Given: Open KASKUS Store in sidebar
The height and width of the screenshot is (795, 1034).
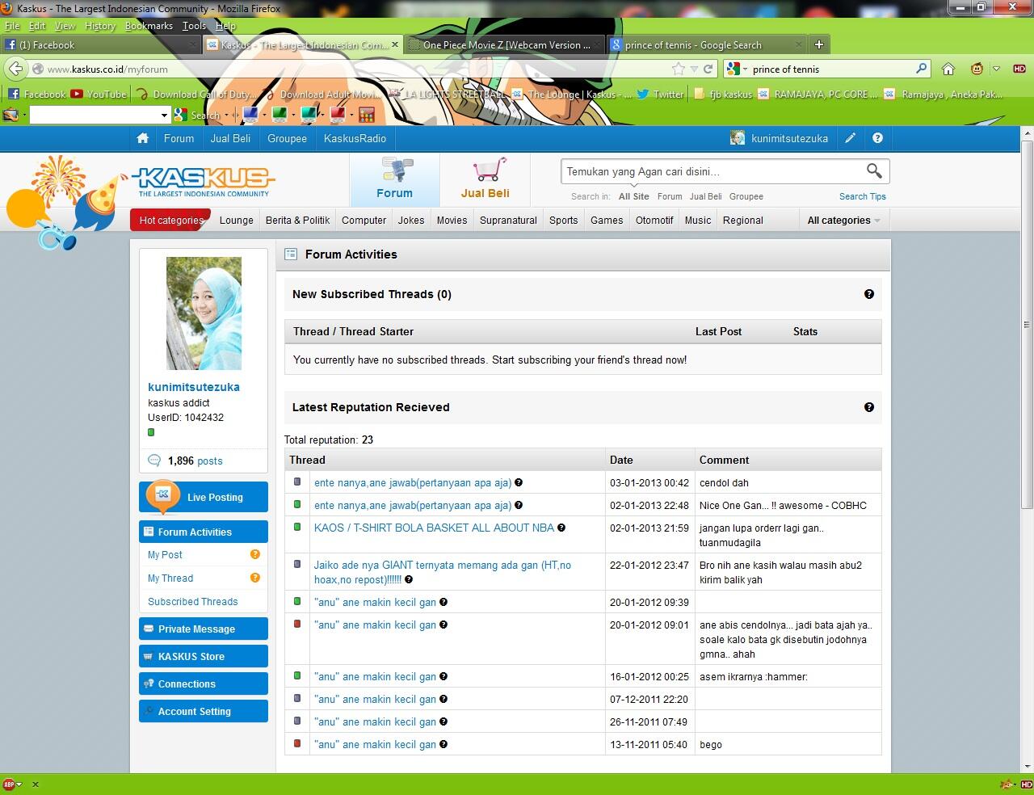Looking at the screenshot, I should (x=204, y=656).
